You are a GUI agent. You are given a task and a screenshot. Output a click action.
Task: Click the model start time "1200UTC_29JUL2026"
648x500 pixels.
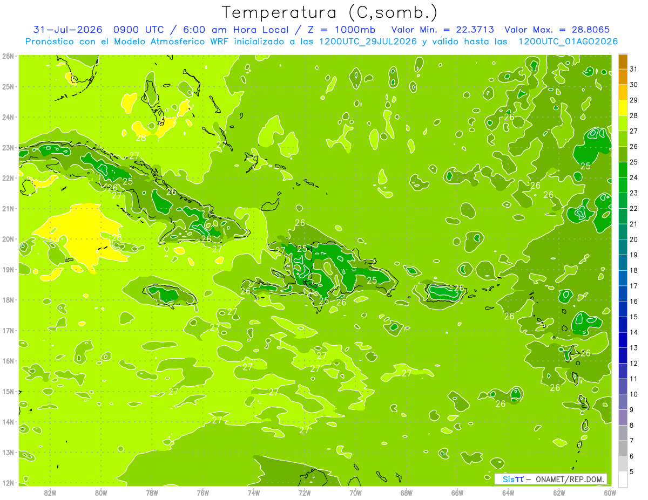click(x=368, y=42)
